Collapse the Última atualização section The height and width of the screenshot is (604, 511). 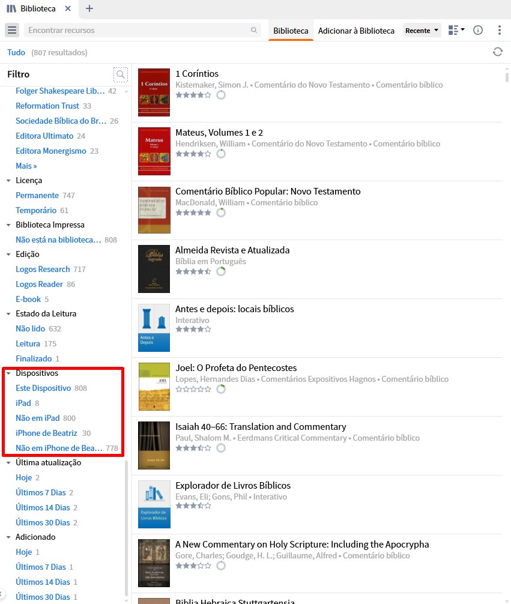[x=8, y=463]
